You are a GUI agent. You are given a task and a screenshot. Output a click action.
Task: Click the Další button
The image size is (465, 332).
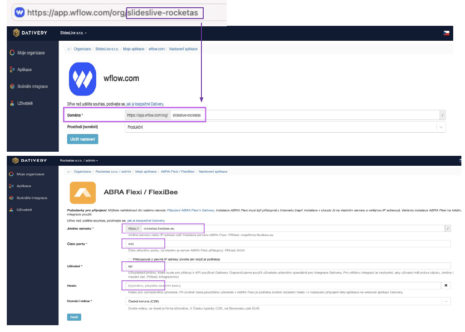tap(74, 317)
